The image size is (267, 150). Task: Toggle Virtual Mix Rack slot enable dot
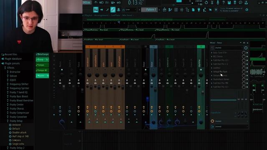(x=247, y=72)
